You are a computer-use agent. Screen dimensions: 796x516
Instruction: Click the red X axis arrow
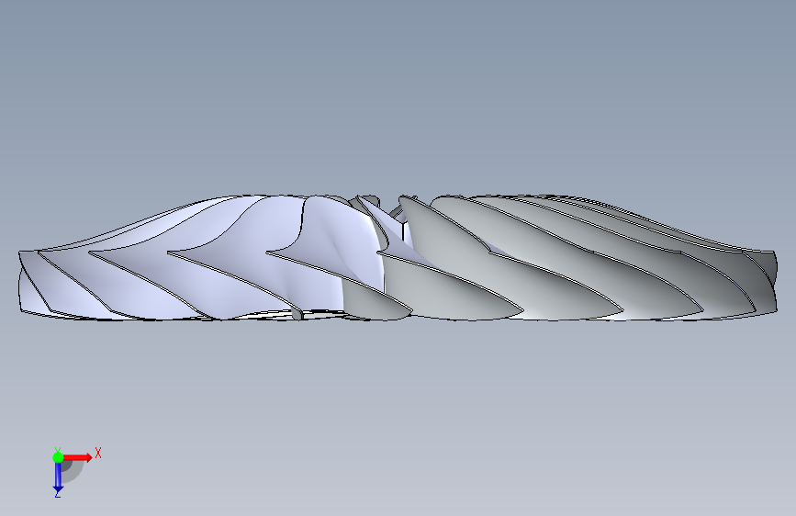[x=78, y=457]
